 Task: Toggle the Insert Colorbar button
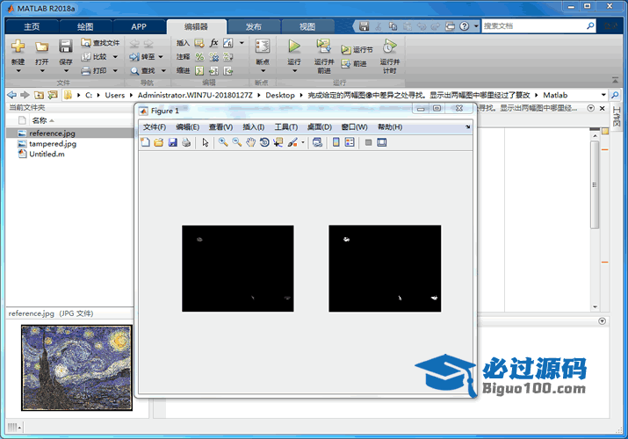click(336, 143)
